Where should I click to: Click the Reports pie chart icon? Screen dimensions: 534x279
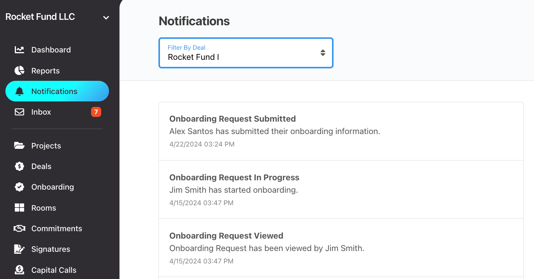point(19,70)
